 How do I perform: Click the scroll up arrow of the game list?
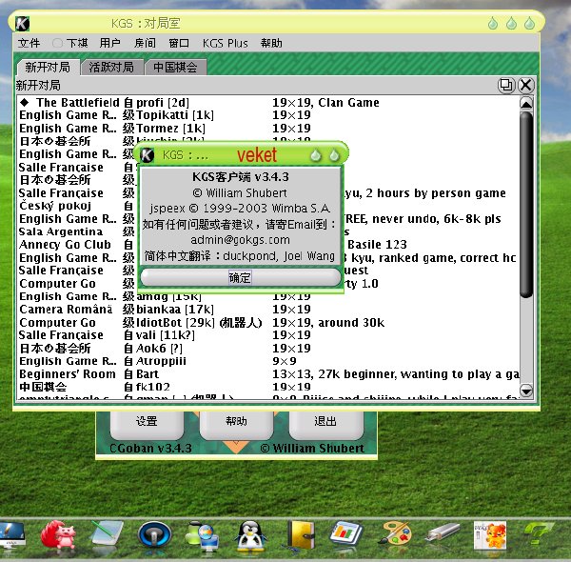526,104
